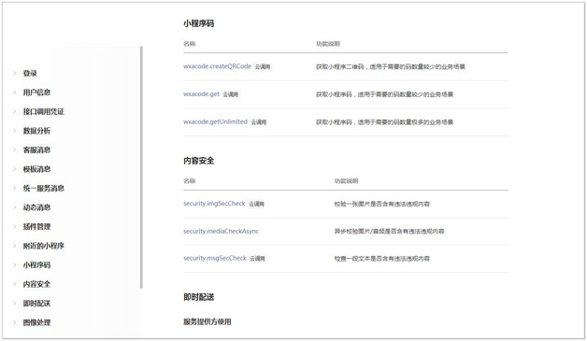
Task: Open 模板消息 sidebar entry
Action: (x=36, y=169)
